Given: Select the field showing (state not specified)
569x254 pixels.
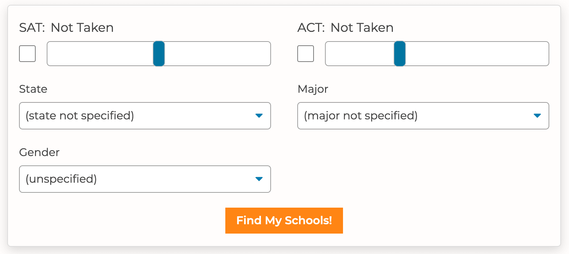Looking at the screenshot, I should tap(145, 116).
